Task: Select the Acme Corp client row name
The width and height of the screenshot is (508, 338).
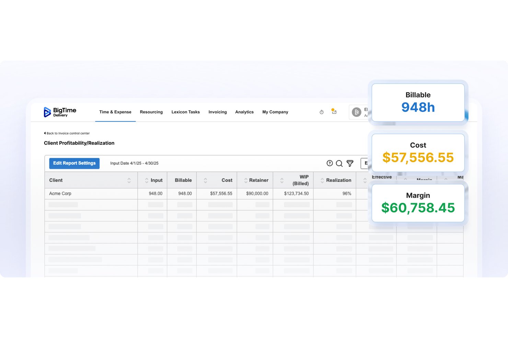Action: coord(60,193)
